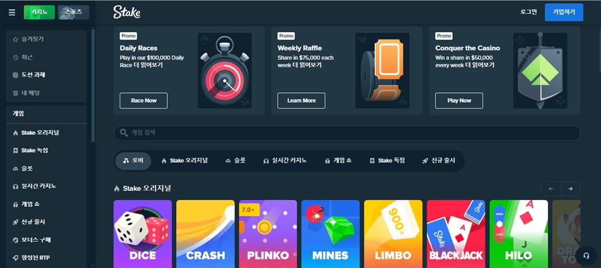This screenshot has height=268, width=601.
Task: Select the 게임 쇼 tab
Action: coord(338,161)
